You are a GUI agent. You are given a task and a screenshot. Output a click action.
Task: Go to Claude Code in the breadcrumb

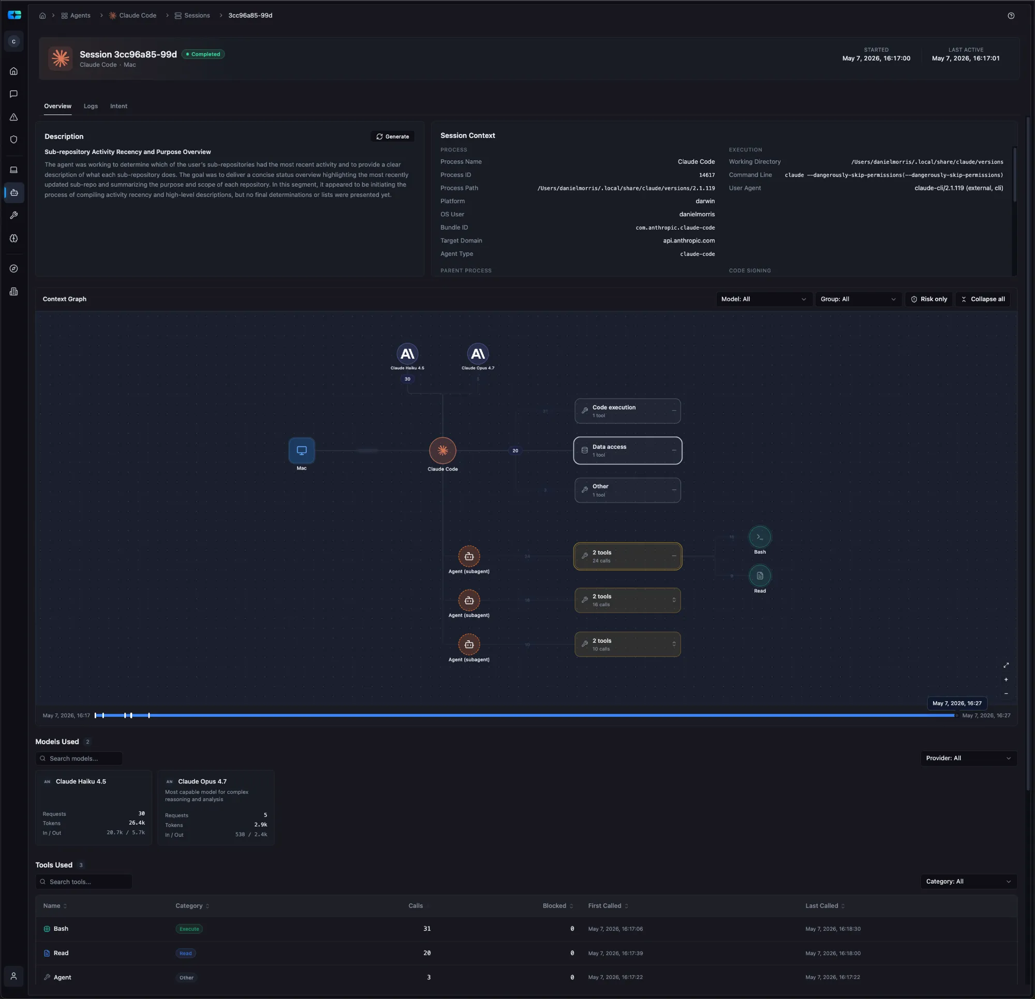point(132,16)
